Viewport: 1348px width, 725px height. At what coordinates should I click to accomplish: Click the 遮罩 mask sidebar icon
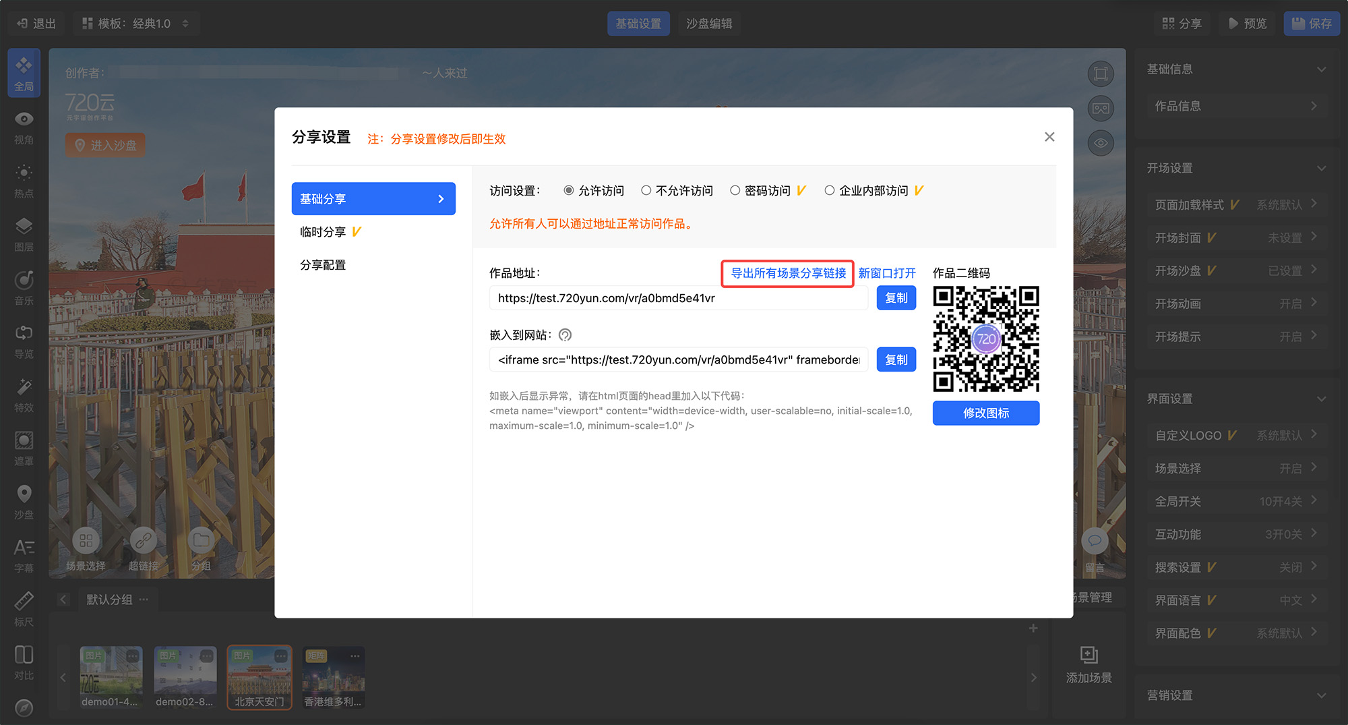[24, 448]
